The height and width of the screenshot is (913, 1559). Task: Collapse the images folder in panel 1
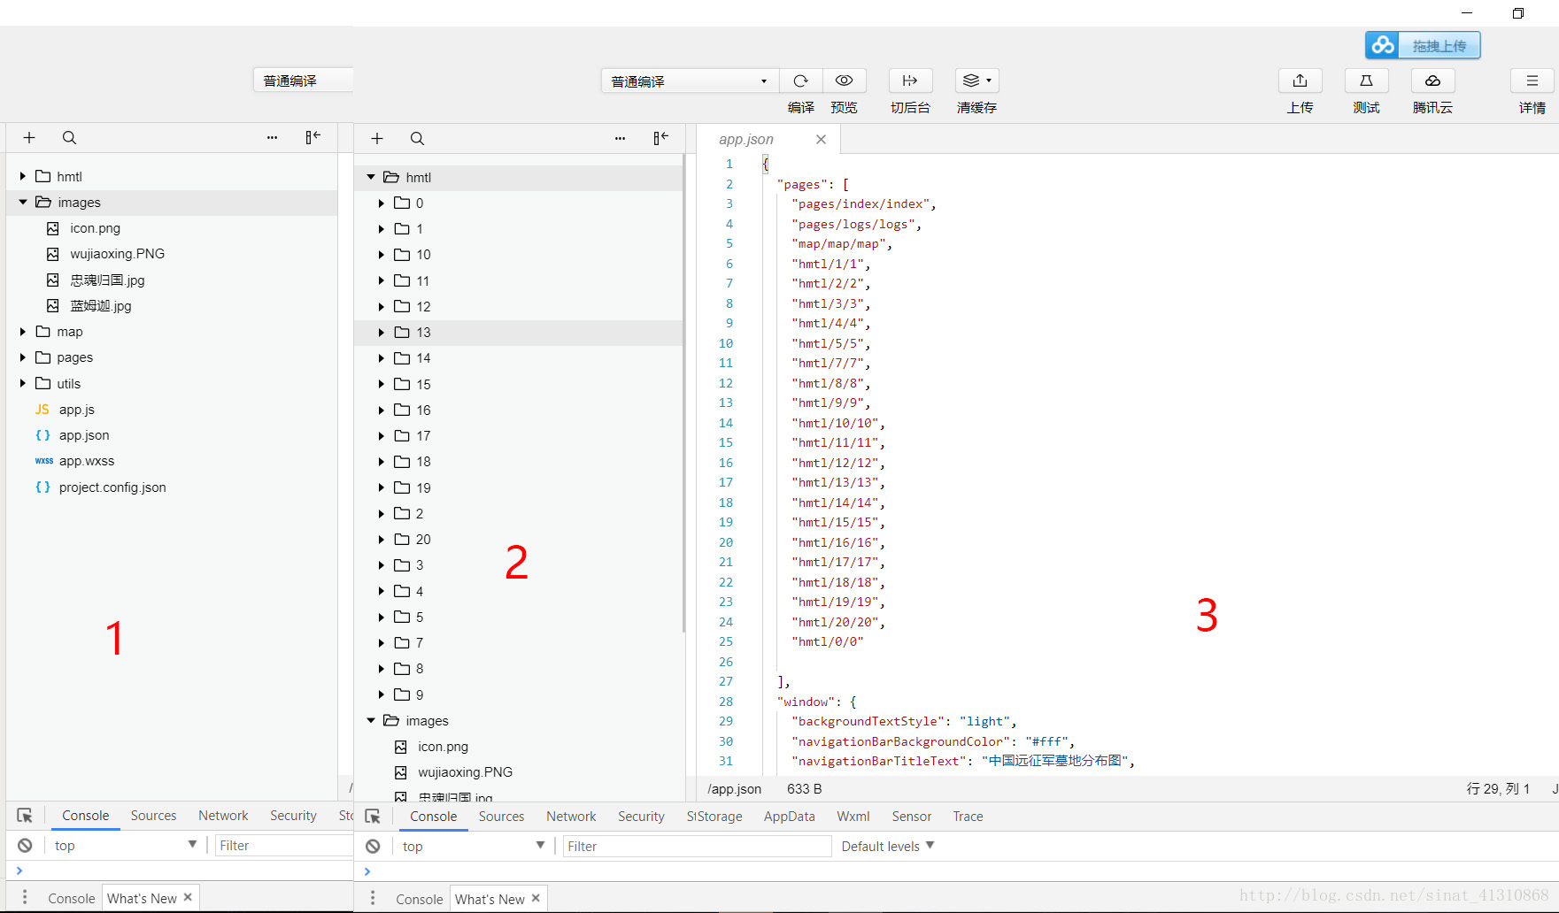point(23,202)
